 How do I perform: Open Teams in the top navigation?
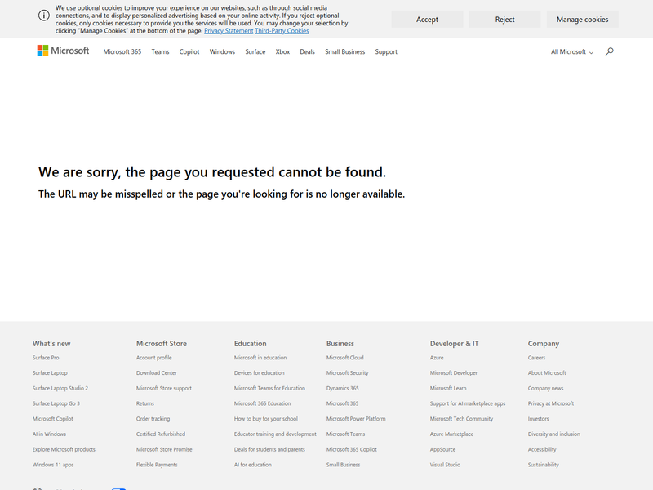(160, 51)
